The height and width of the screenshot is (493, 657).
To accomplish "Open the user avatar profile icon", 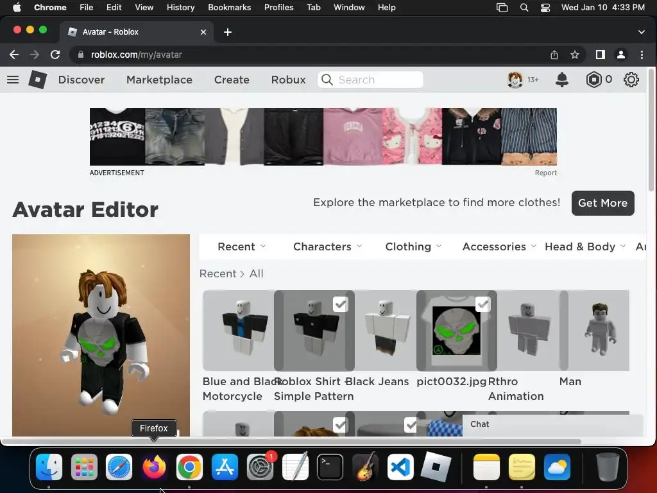I will [515, 80].
